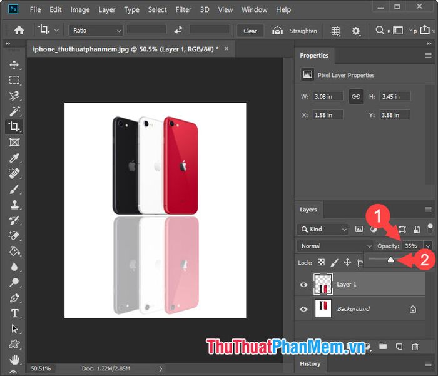Open the Search magnifier icon

tap(379, 30)
